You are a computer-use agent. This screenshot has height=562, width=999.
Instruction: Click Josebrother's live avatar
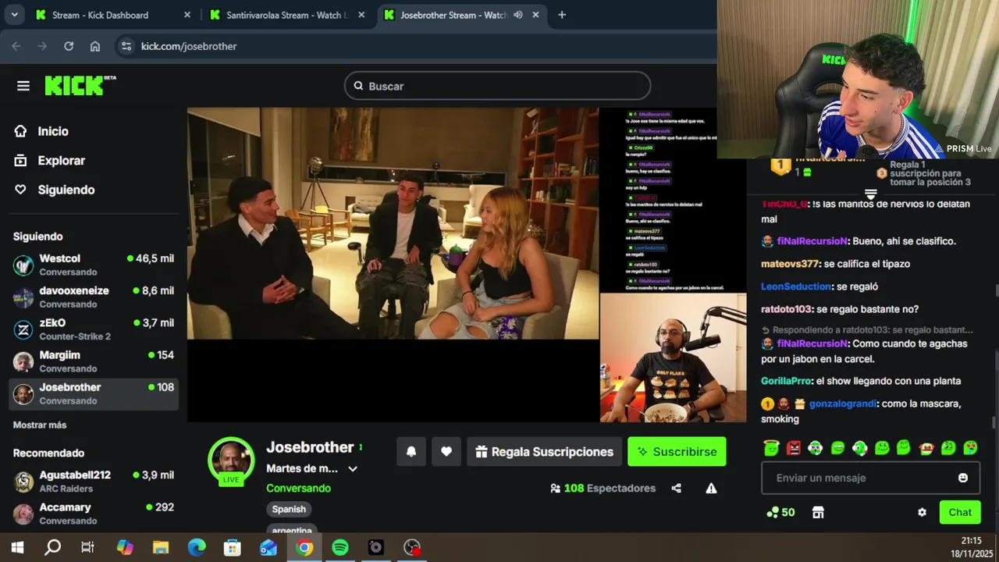tap(231, 461)
